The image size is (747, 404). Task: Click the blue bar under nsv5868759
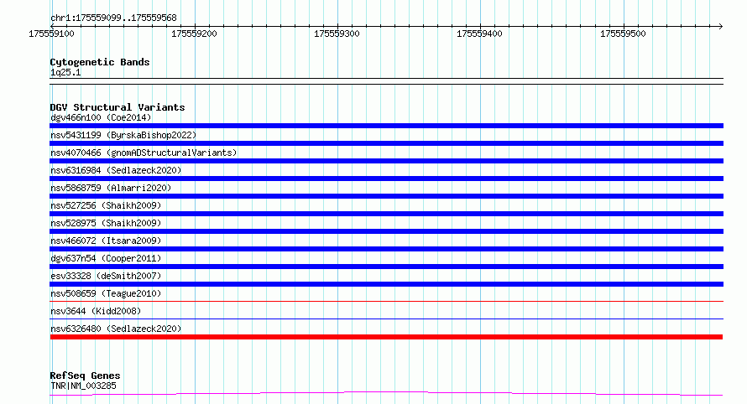(386, 196)
